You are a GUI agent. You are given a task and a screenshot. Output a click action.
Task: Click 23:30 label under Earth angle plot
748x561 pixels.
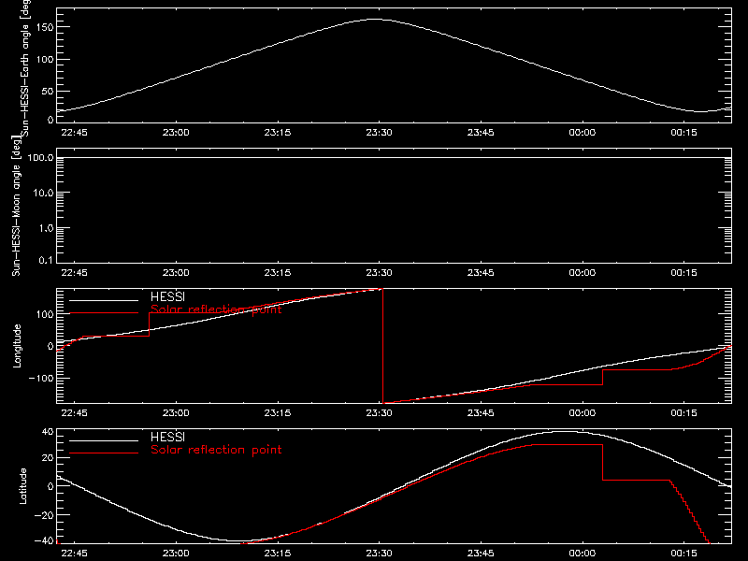tap(379, 133)
